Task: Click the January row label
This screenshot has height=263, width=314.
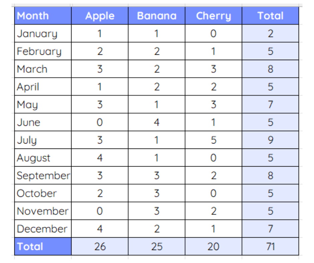Action: (x=43, y=33)
